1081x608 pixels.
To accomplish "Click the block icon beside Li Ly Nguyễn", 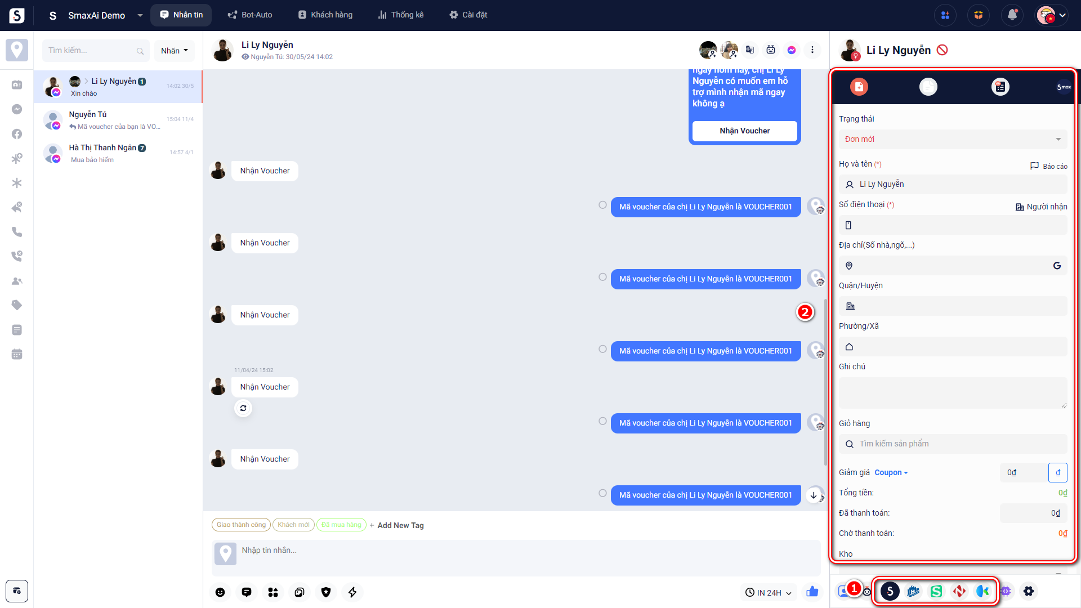I will 942,50.
